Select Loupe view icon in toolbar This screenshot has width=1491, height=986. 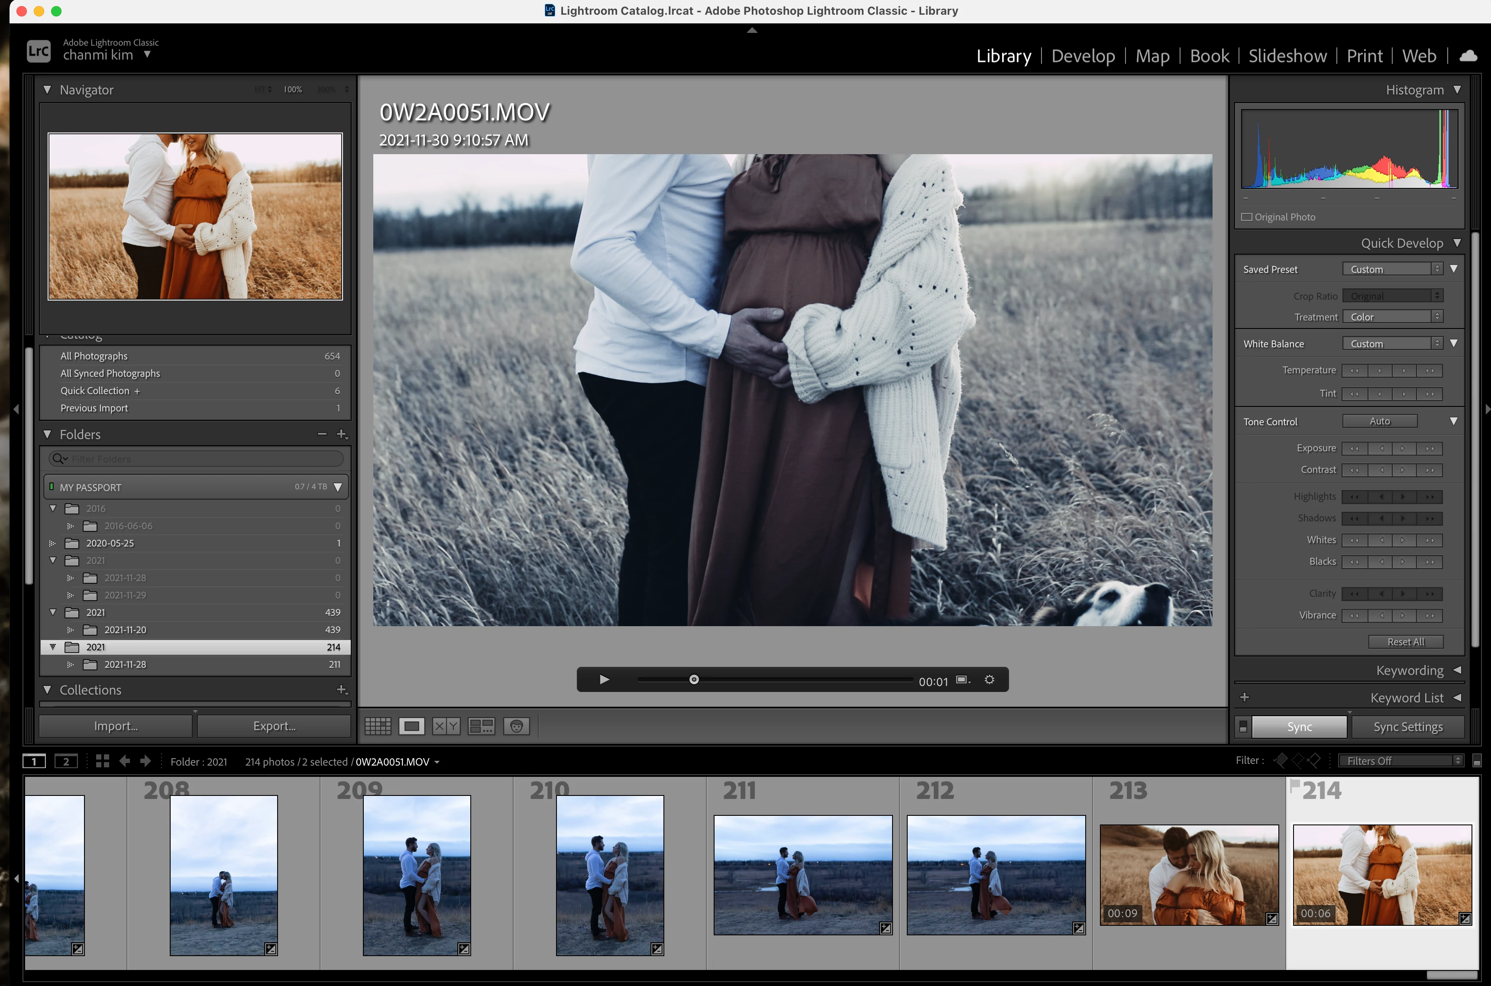coord(412,726)
